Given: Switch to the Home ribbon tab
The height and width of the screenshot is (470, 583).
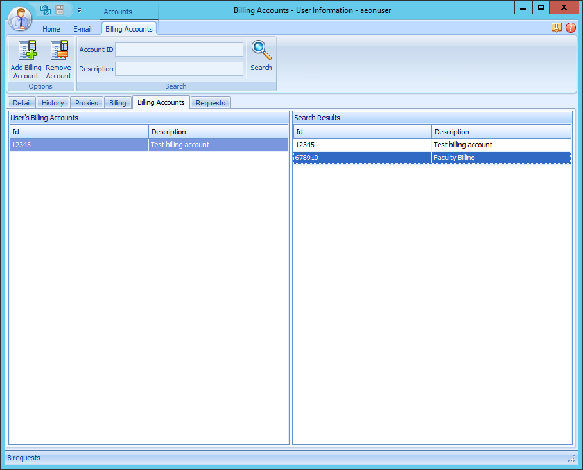Looking at the screenshot, I should pyautogui.click(x=51, y=29).
